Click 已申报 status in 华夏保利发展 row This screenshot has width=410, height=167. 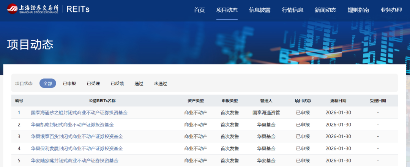[303, 148]
